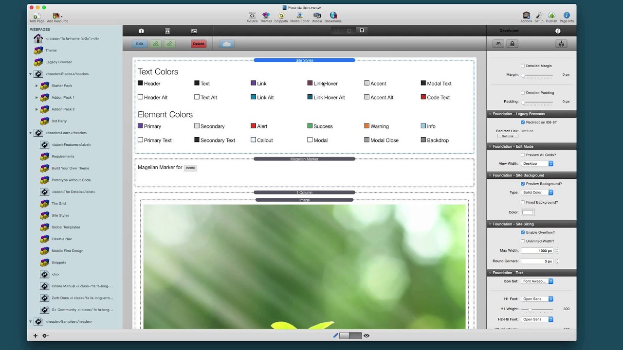The height and width of the screenshot is (350, 623).
Task: Click the Publish toolbar icon
Action: pyautogui.click(x=551, y=16)
